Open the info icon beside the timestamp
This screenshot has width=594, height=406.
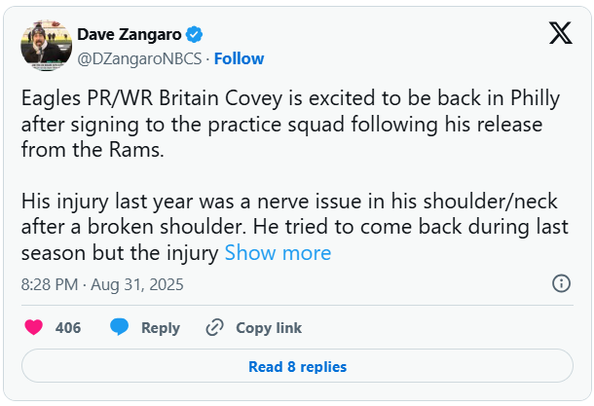(x=561, y=284)
